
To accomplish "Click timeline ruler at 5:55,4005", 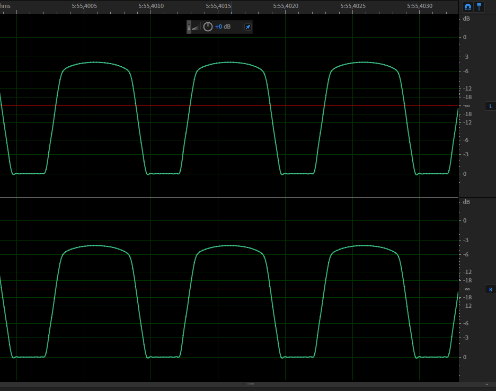I will [84, 6].
